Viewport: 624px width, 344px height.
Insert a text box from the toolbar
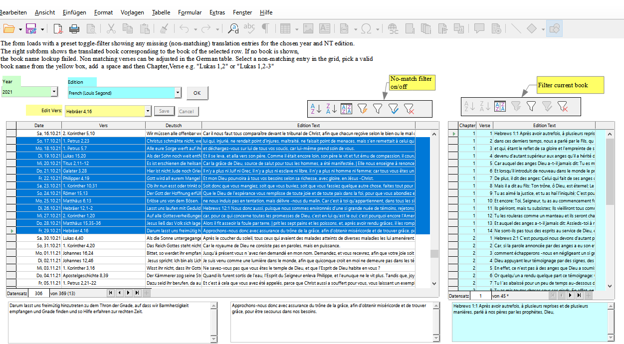point(325,28)
